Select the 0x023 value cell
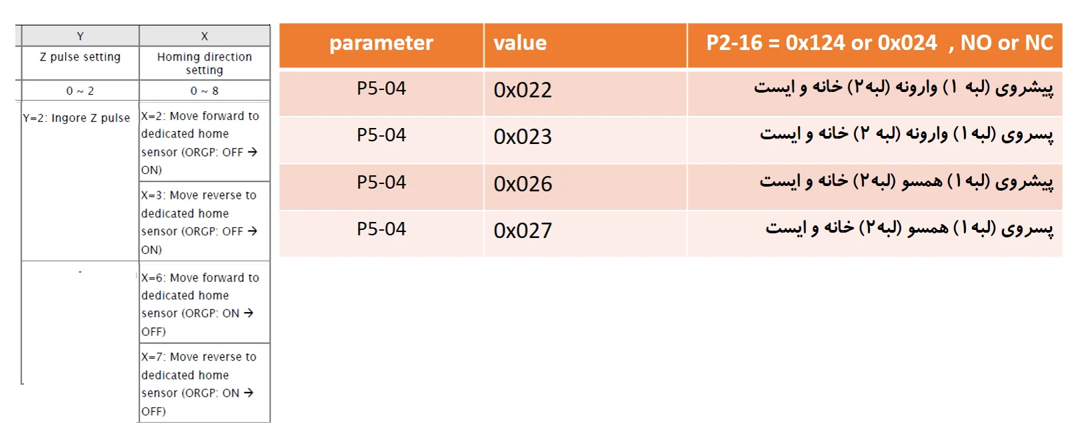This screenshot has height=432, width=1072. click(523, 137)
